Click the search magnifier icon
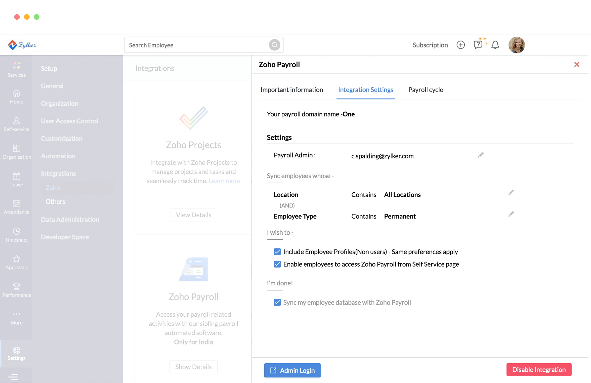This screenshot has width=591, height=383. click(274, 45)
